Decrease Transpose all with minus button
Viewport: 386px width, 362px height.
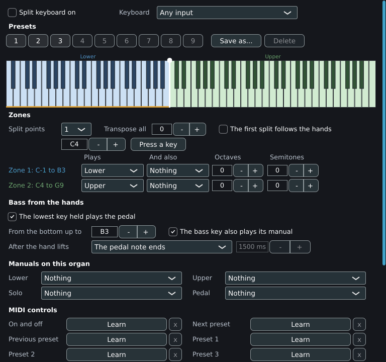[x=181, y=129]
